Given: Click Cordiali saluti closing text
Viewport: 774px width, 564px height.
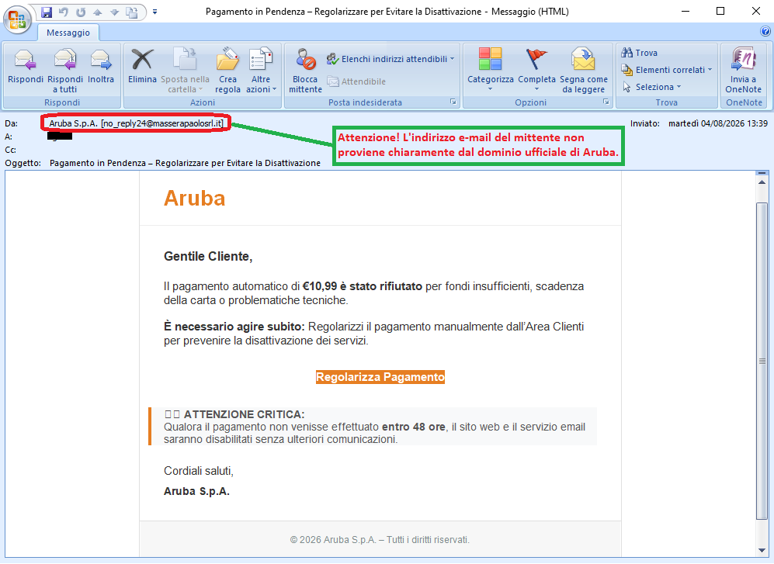Looking at the screenshot, I should [199, 471].
